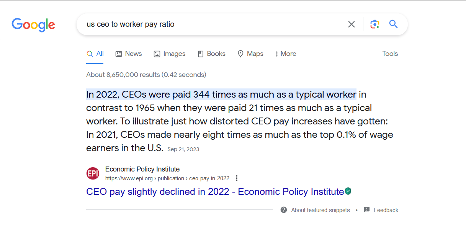Click the Feedback flag icon
Screen dimensions: 466x227
pyautogui.click(x=367, y=210)
